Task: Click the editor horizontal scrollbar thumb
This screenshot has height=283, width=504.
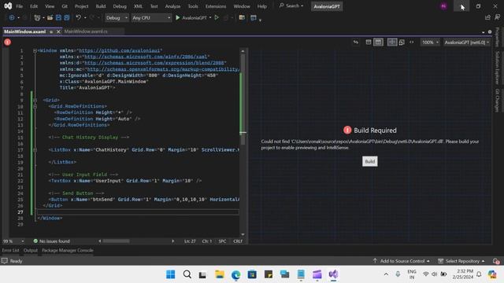Action: 116,241
